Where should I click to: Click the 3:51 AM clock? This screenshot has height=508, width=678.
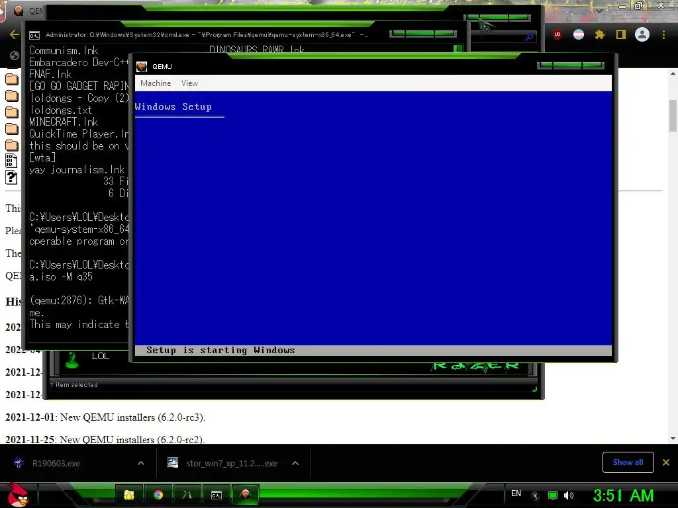click(x=623, y=495)
